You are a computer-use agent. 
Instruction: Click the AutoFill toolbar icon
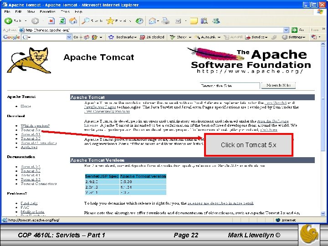(x=226, y=37)
